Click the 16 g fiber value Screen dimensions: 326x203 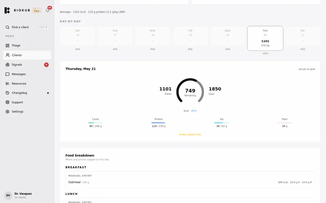point(284,126)
